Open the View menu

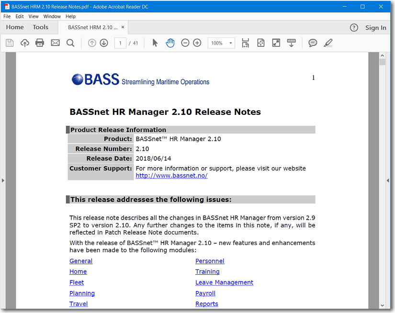[x=34, y=16]
